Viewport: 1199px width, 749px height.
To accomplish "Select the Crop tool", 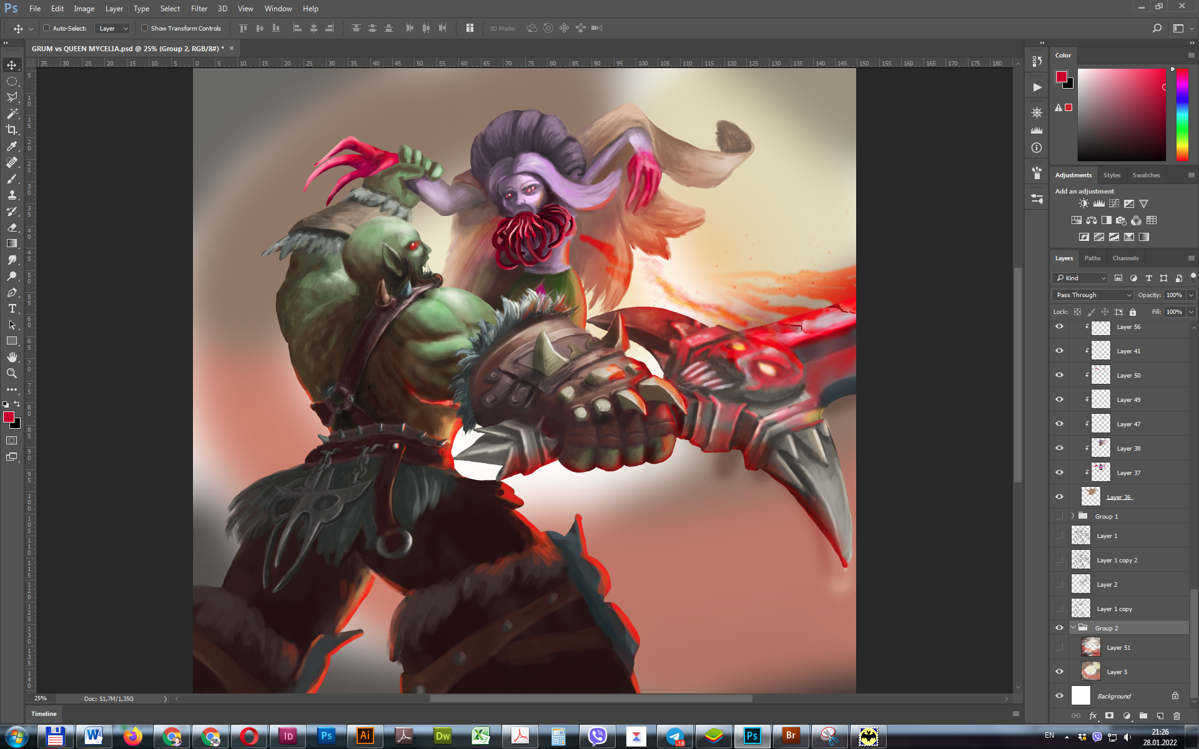I will (x=12, y=130).
